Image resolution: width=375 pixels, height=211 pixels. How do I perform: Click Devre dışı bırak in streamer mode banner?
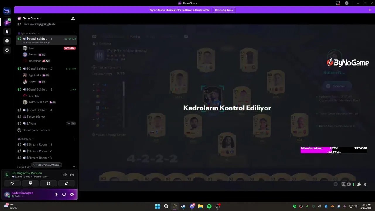coord(224,10)
